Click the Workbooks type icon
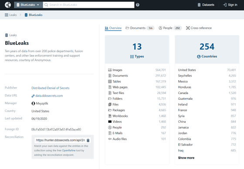This screenshot has height=169, width=244. click(110, 116)
